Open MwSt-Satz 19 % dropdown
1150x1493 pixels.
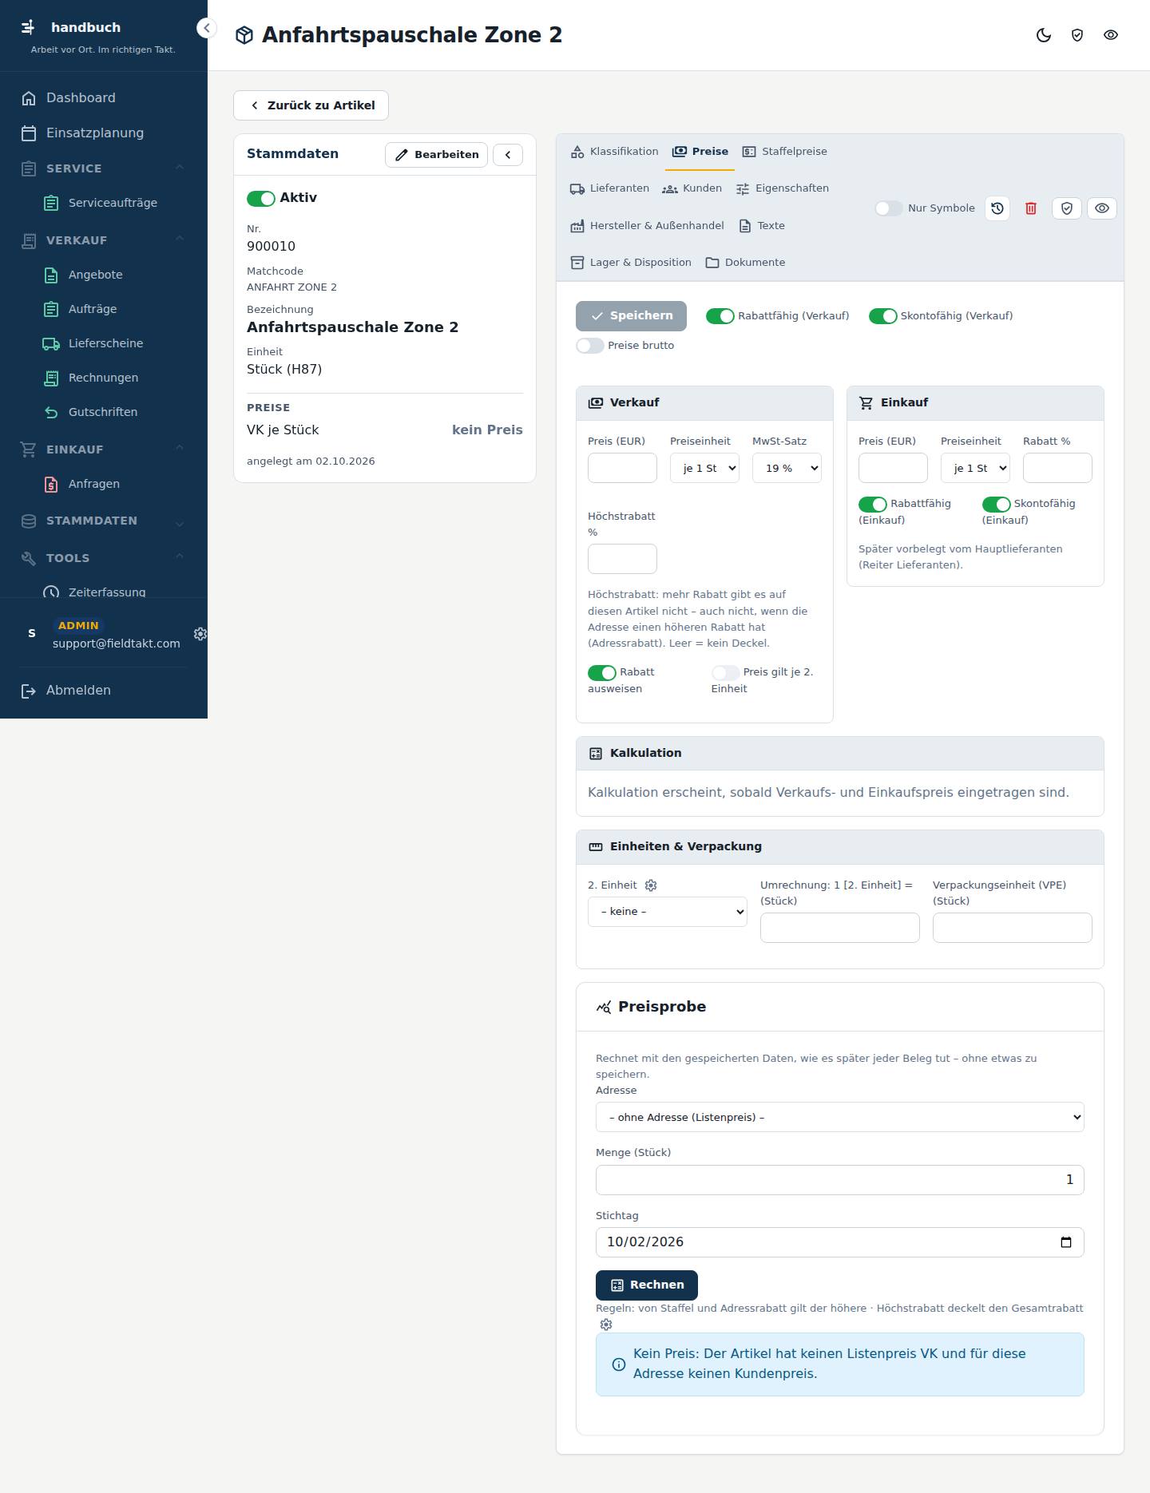(x=787, y=468)
